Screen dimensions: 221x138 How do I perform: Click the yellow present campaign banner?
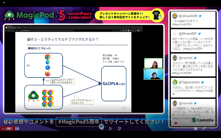point(129,15)
